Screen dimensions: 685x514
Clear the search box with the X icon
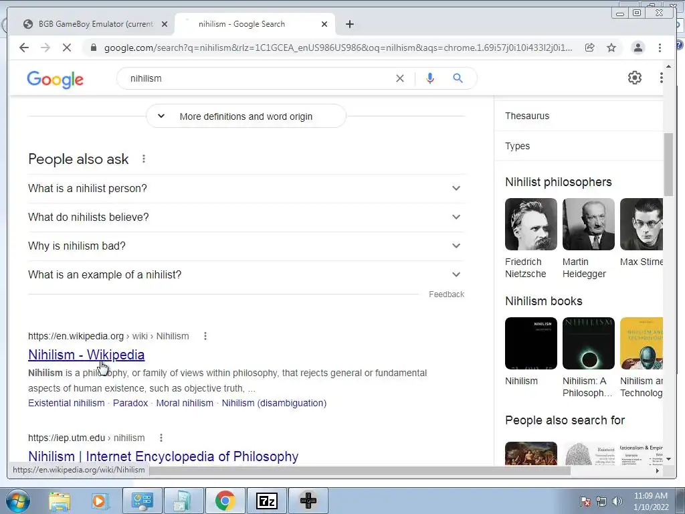click(x=400, y=78)
